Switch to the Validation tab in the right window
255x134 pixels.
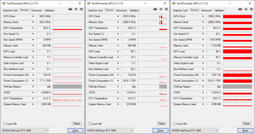click(219, 10)
